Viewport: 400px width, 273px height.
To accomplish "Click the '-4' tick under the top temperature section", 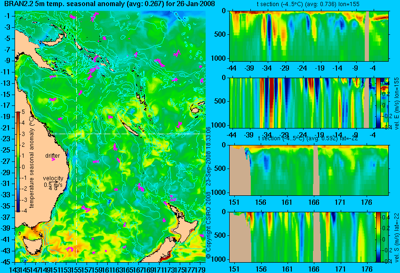I will (373, 68).
